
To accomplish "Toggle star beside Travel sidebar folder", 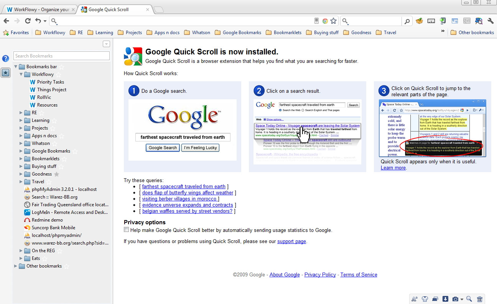I will coord(49,182).
